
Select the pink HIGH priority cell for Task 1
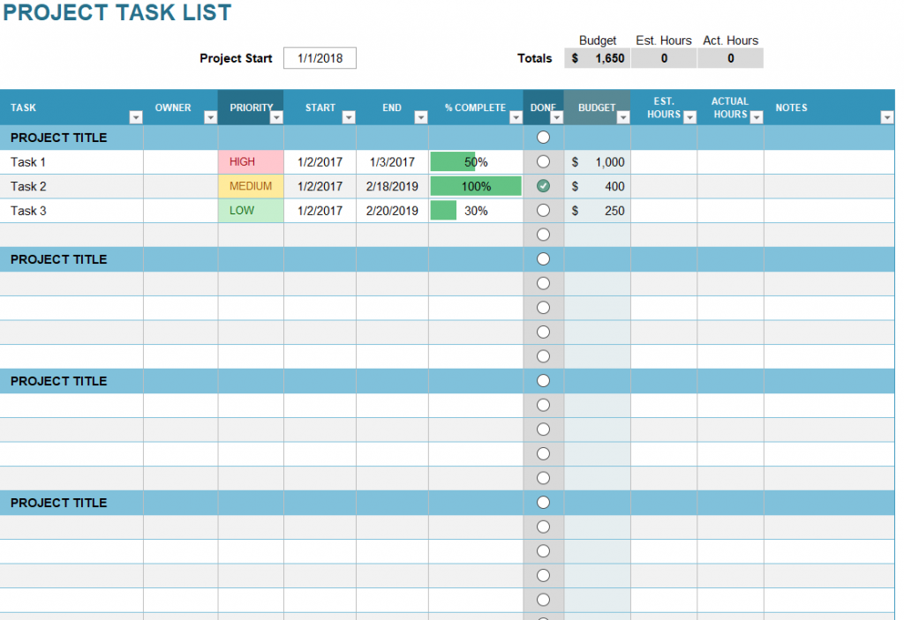(251, 161)
